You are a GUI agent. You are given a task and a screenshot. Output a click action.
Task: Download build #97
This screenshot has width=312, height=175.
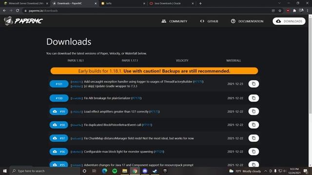coord(59,138)
